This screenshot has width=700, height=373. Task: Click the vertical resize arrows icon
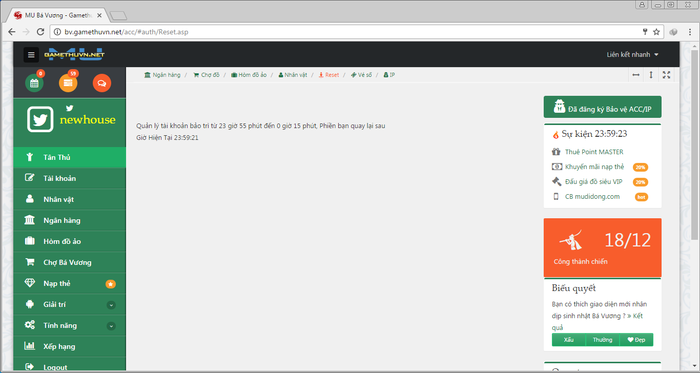651,75
